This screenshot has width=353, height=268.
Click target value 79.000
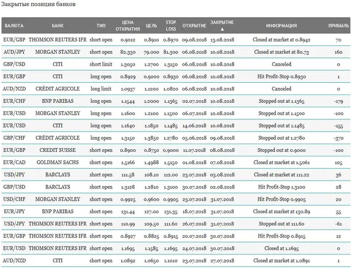151,52
